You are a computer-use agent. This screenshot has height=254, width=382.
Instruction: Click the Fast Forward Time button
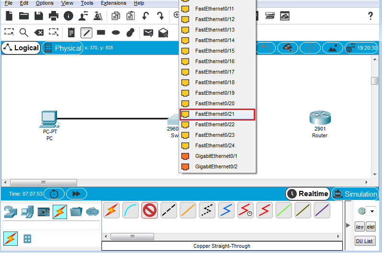[x=76, y=194]
